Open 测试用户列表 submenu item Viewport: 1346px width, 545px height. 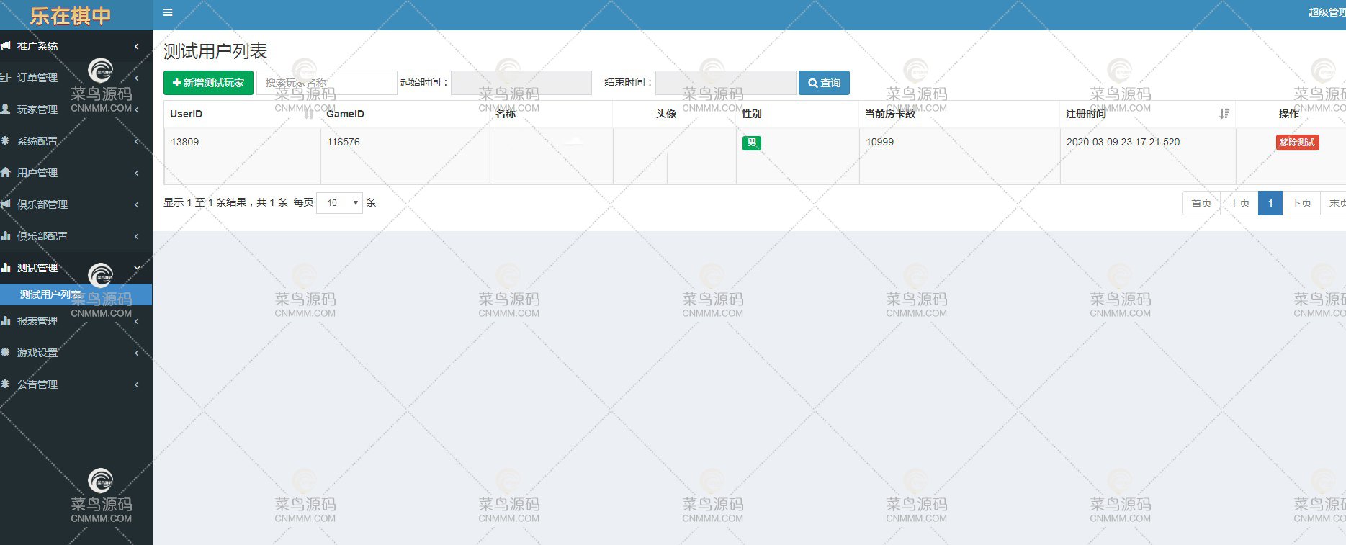tap(50, 294)
